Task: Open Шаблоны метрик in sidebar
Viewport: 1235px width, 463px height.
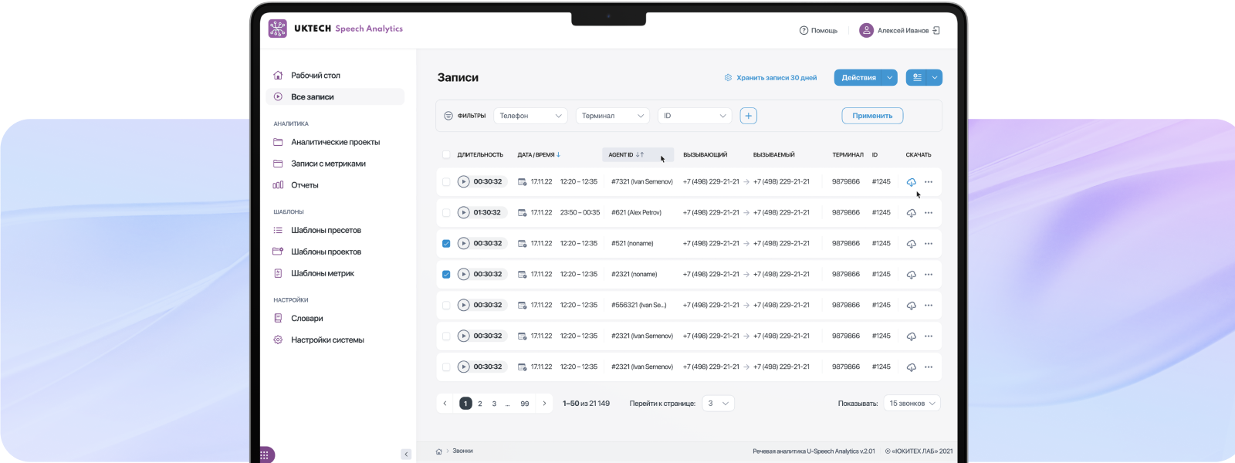Action: point(335,273)
